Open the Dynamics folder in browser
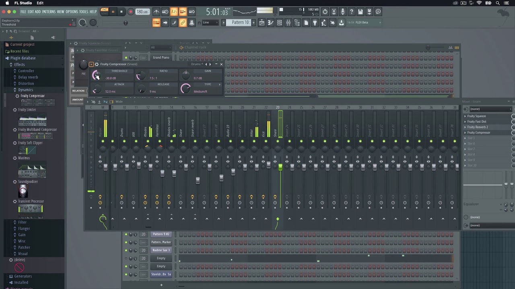Image resolution: width=515 pixels, height=289 pixels. (25, 90)
